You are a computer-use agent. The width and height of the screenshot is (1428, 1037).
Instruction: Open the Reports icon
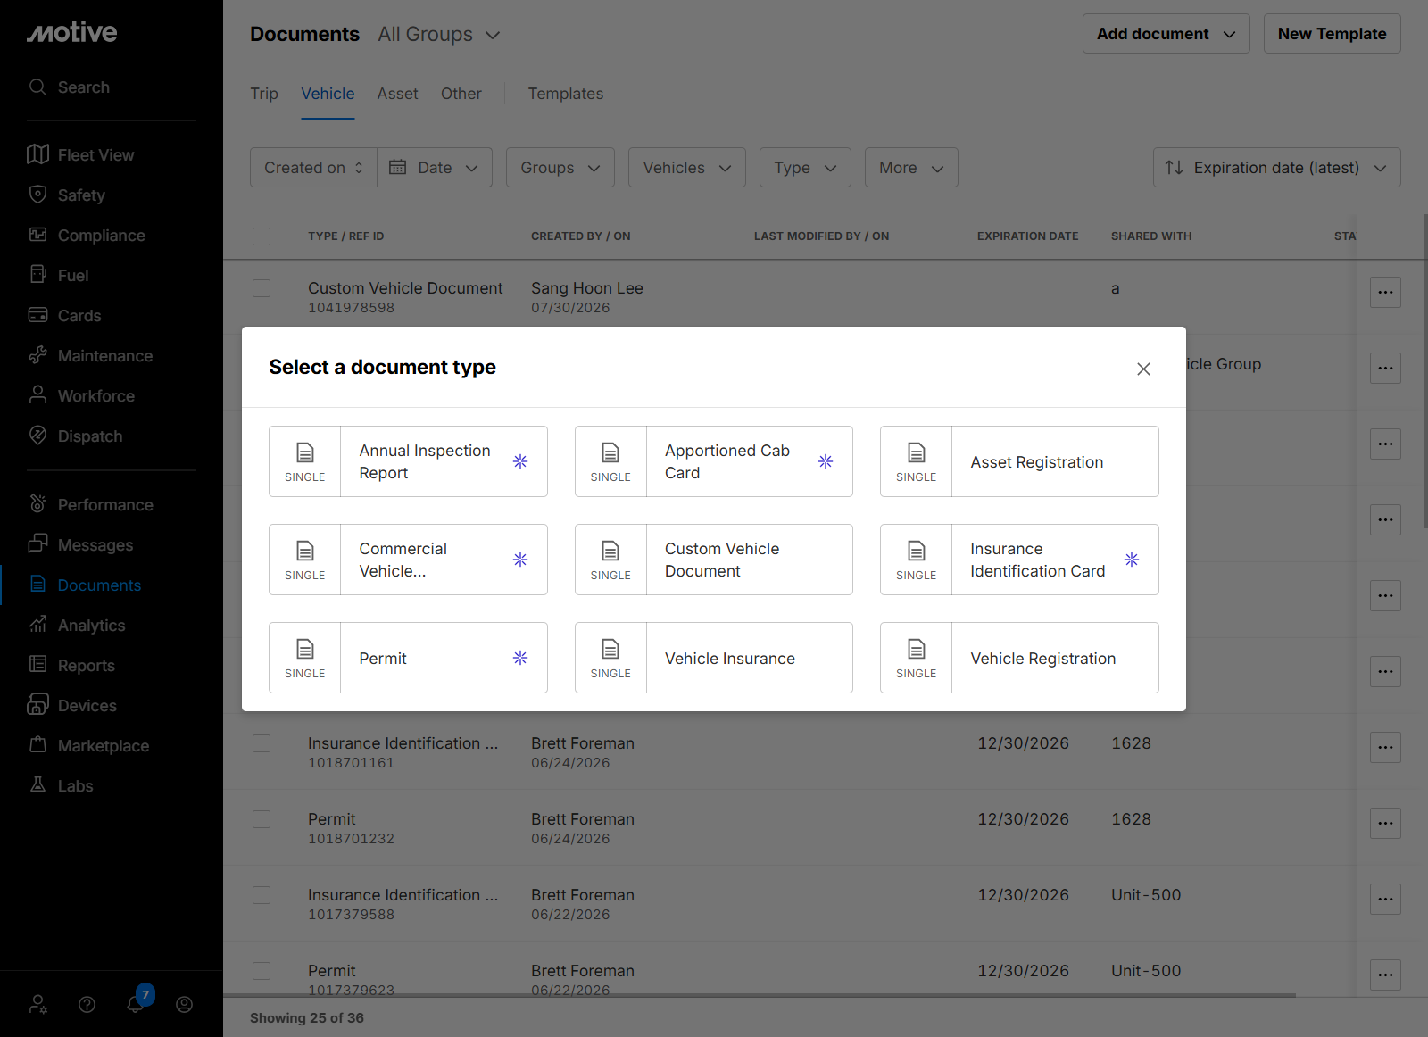pyautogui.click(x=37, y=665)
